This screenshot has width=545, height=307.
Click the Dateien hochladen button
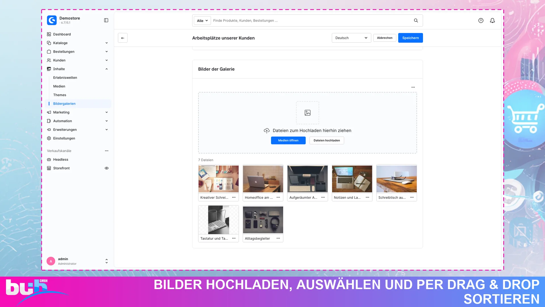(x=327, y=140)
